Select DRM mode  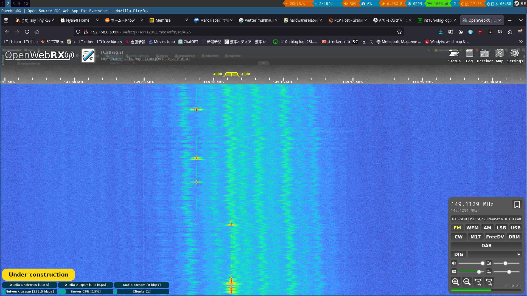(514, 237)
